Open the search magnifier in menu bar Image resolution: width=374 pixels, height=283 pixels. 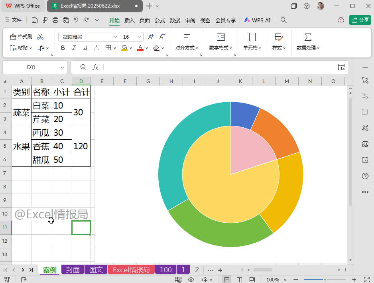click(x=283, y=20)
